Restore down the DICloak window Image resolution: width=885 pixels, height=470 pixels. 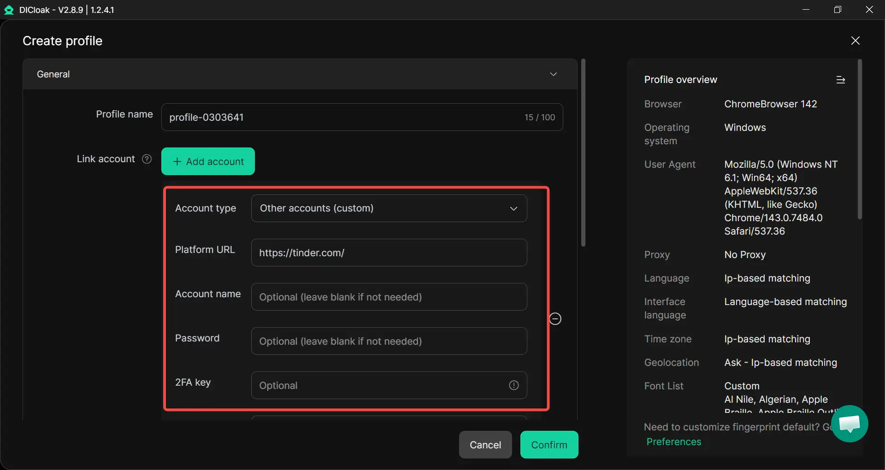click(838, 10)
